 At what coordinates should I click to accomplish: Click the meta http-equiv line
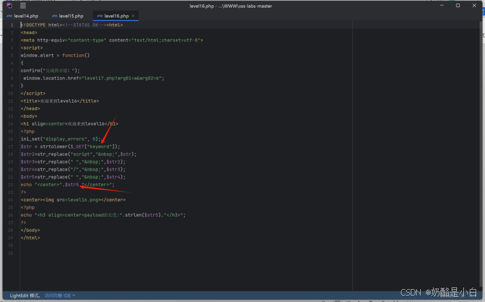[112, 40]
